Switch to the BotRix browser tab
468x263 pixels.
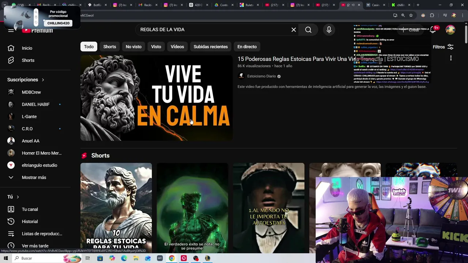pos(97,5)
